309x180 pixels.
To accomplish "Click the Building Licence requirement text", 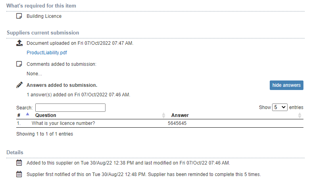I will [x=44, y=16].
